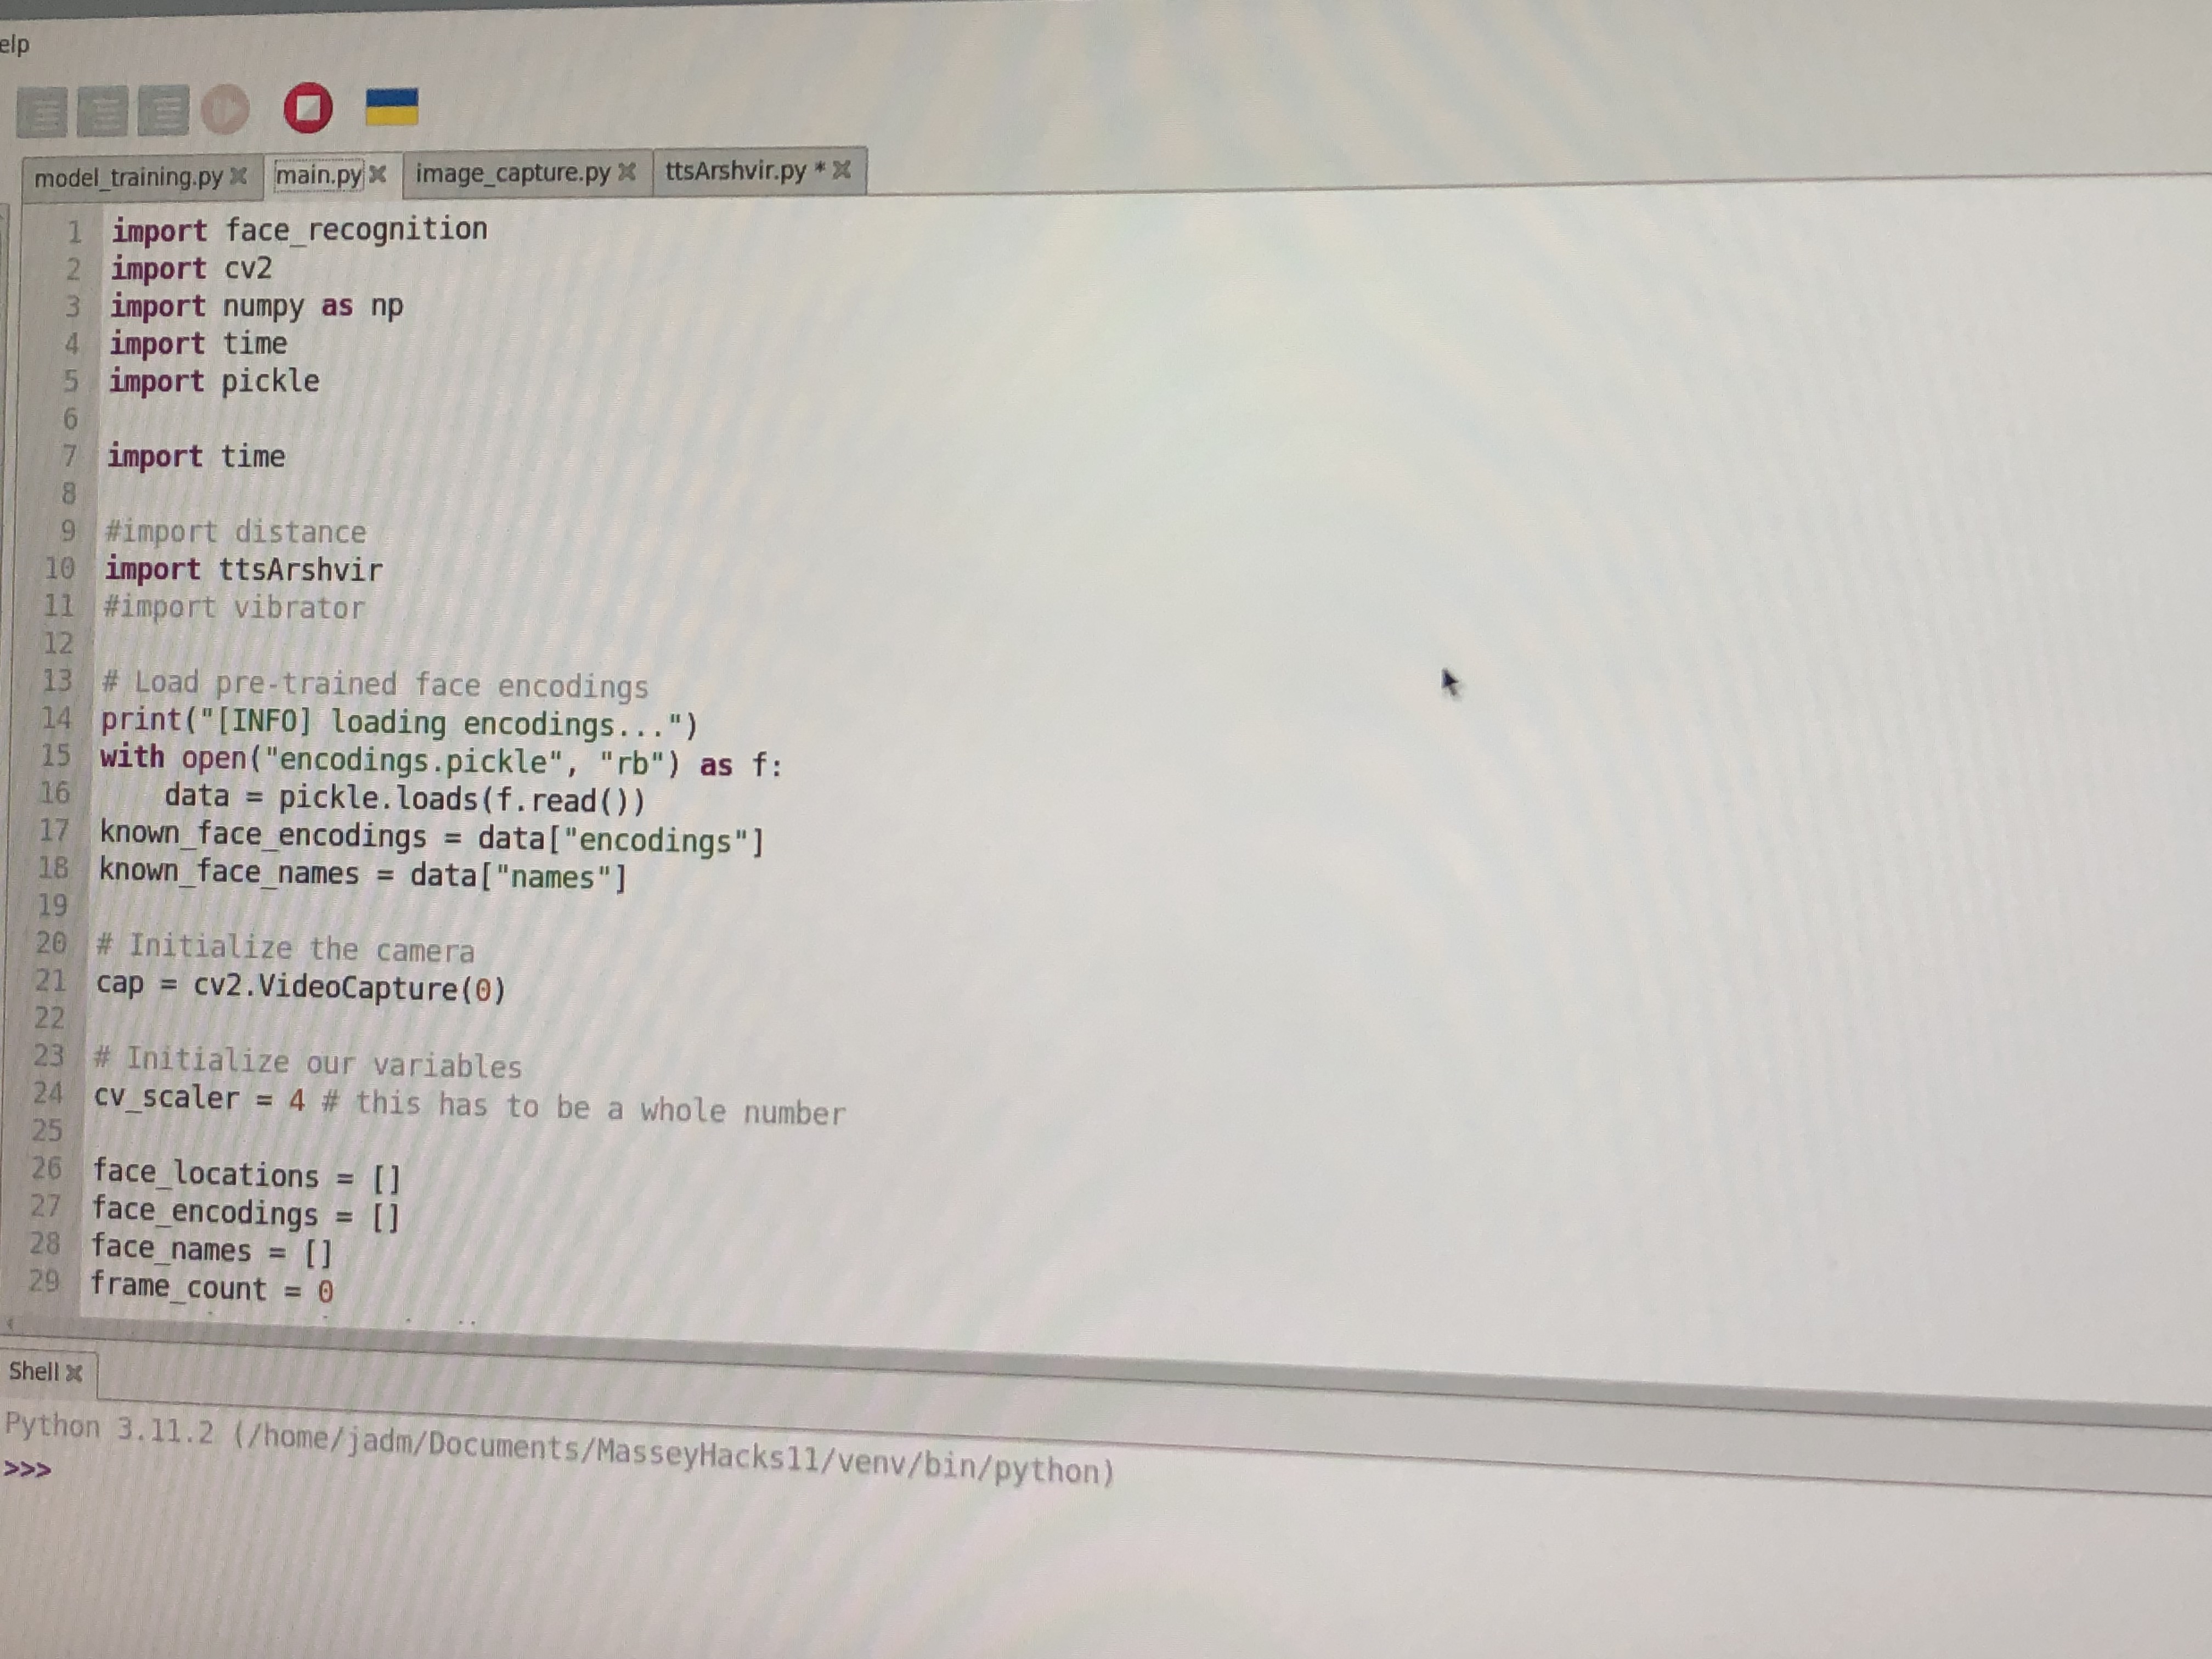The width and height of the screenshot is (2212, 1659).
Task: Click the second greyed-out Step into icon
Action: tap(103, 111)
